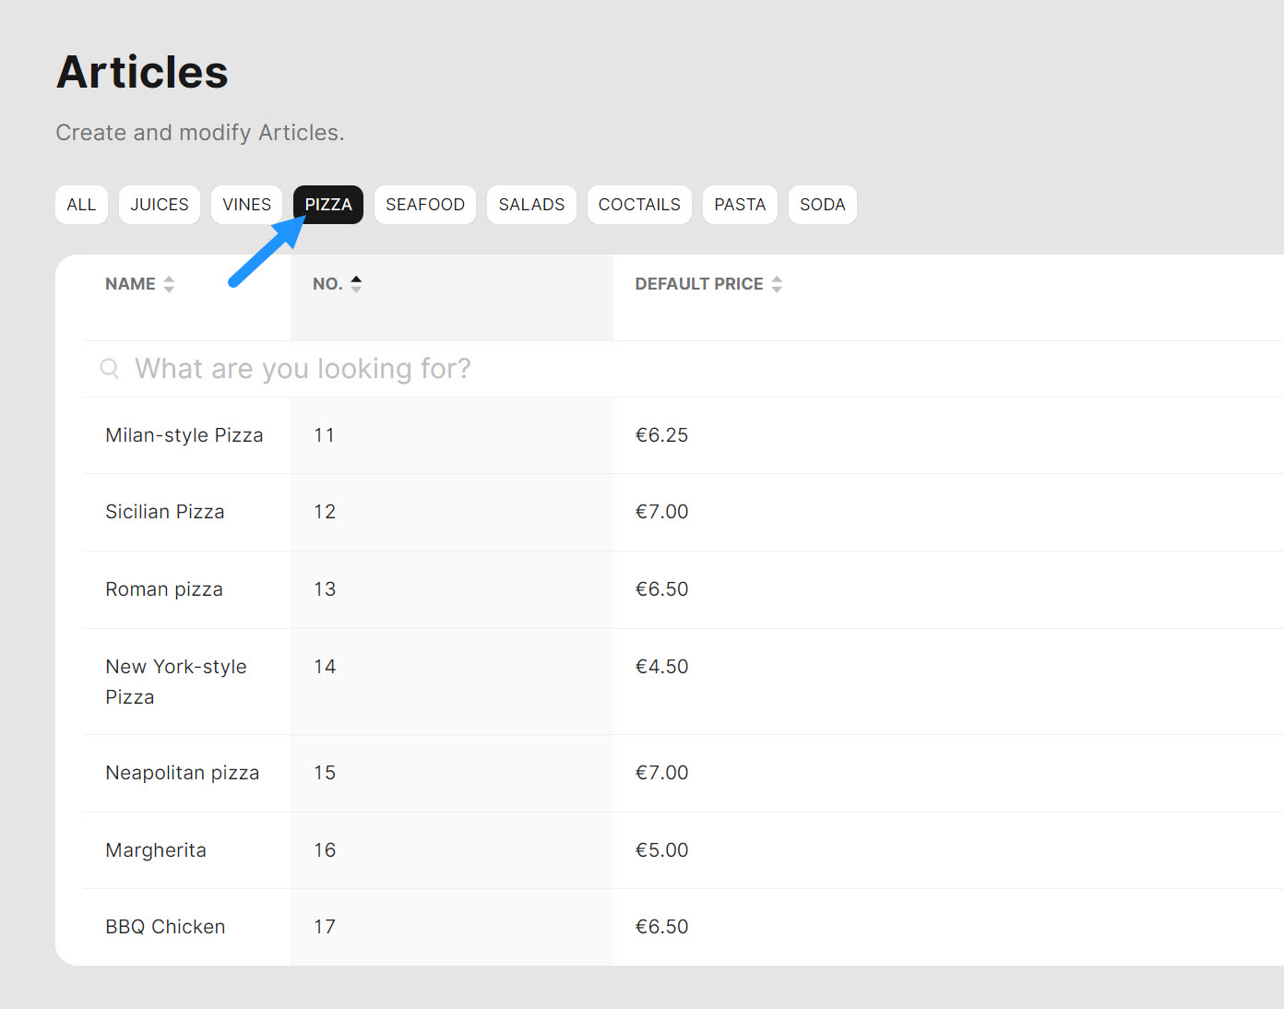This screenshot has width=1284, height=1009.
Task: Open the Margherita article
Action: (156, 850)
